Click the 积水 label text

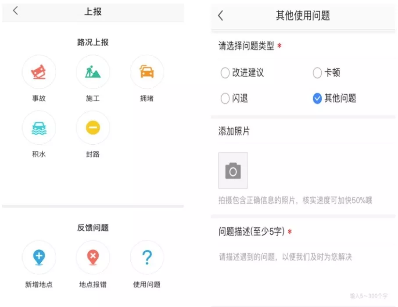39,154
